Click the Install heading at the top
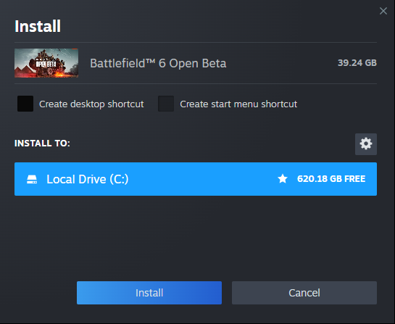 coord(38,26)
